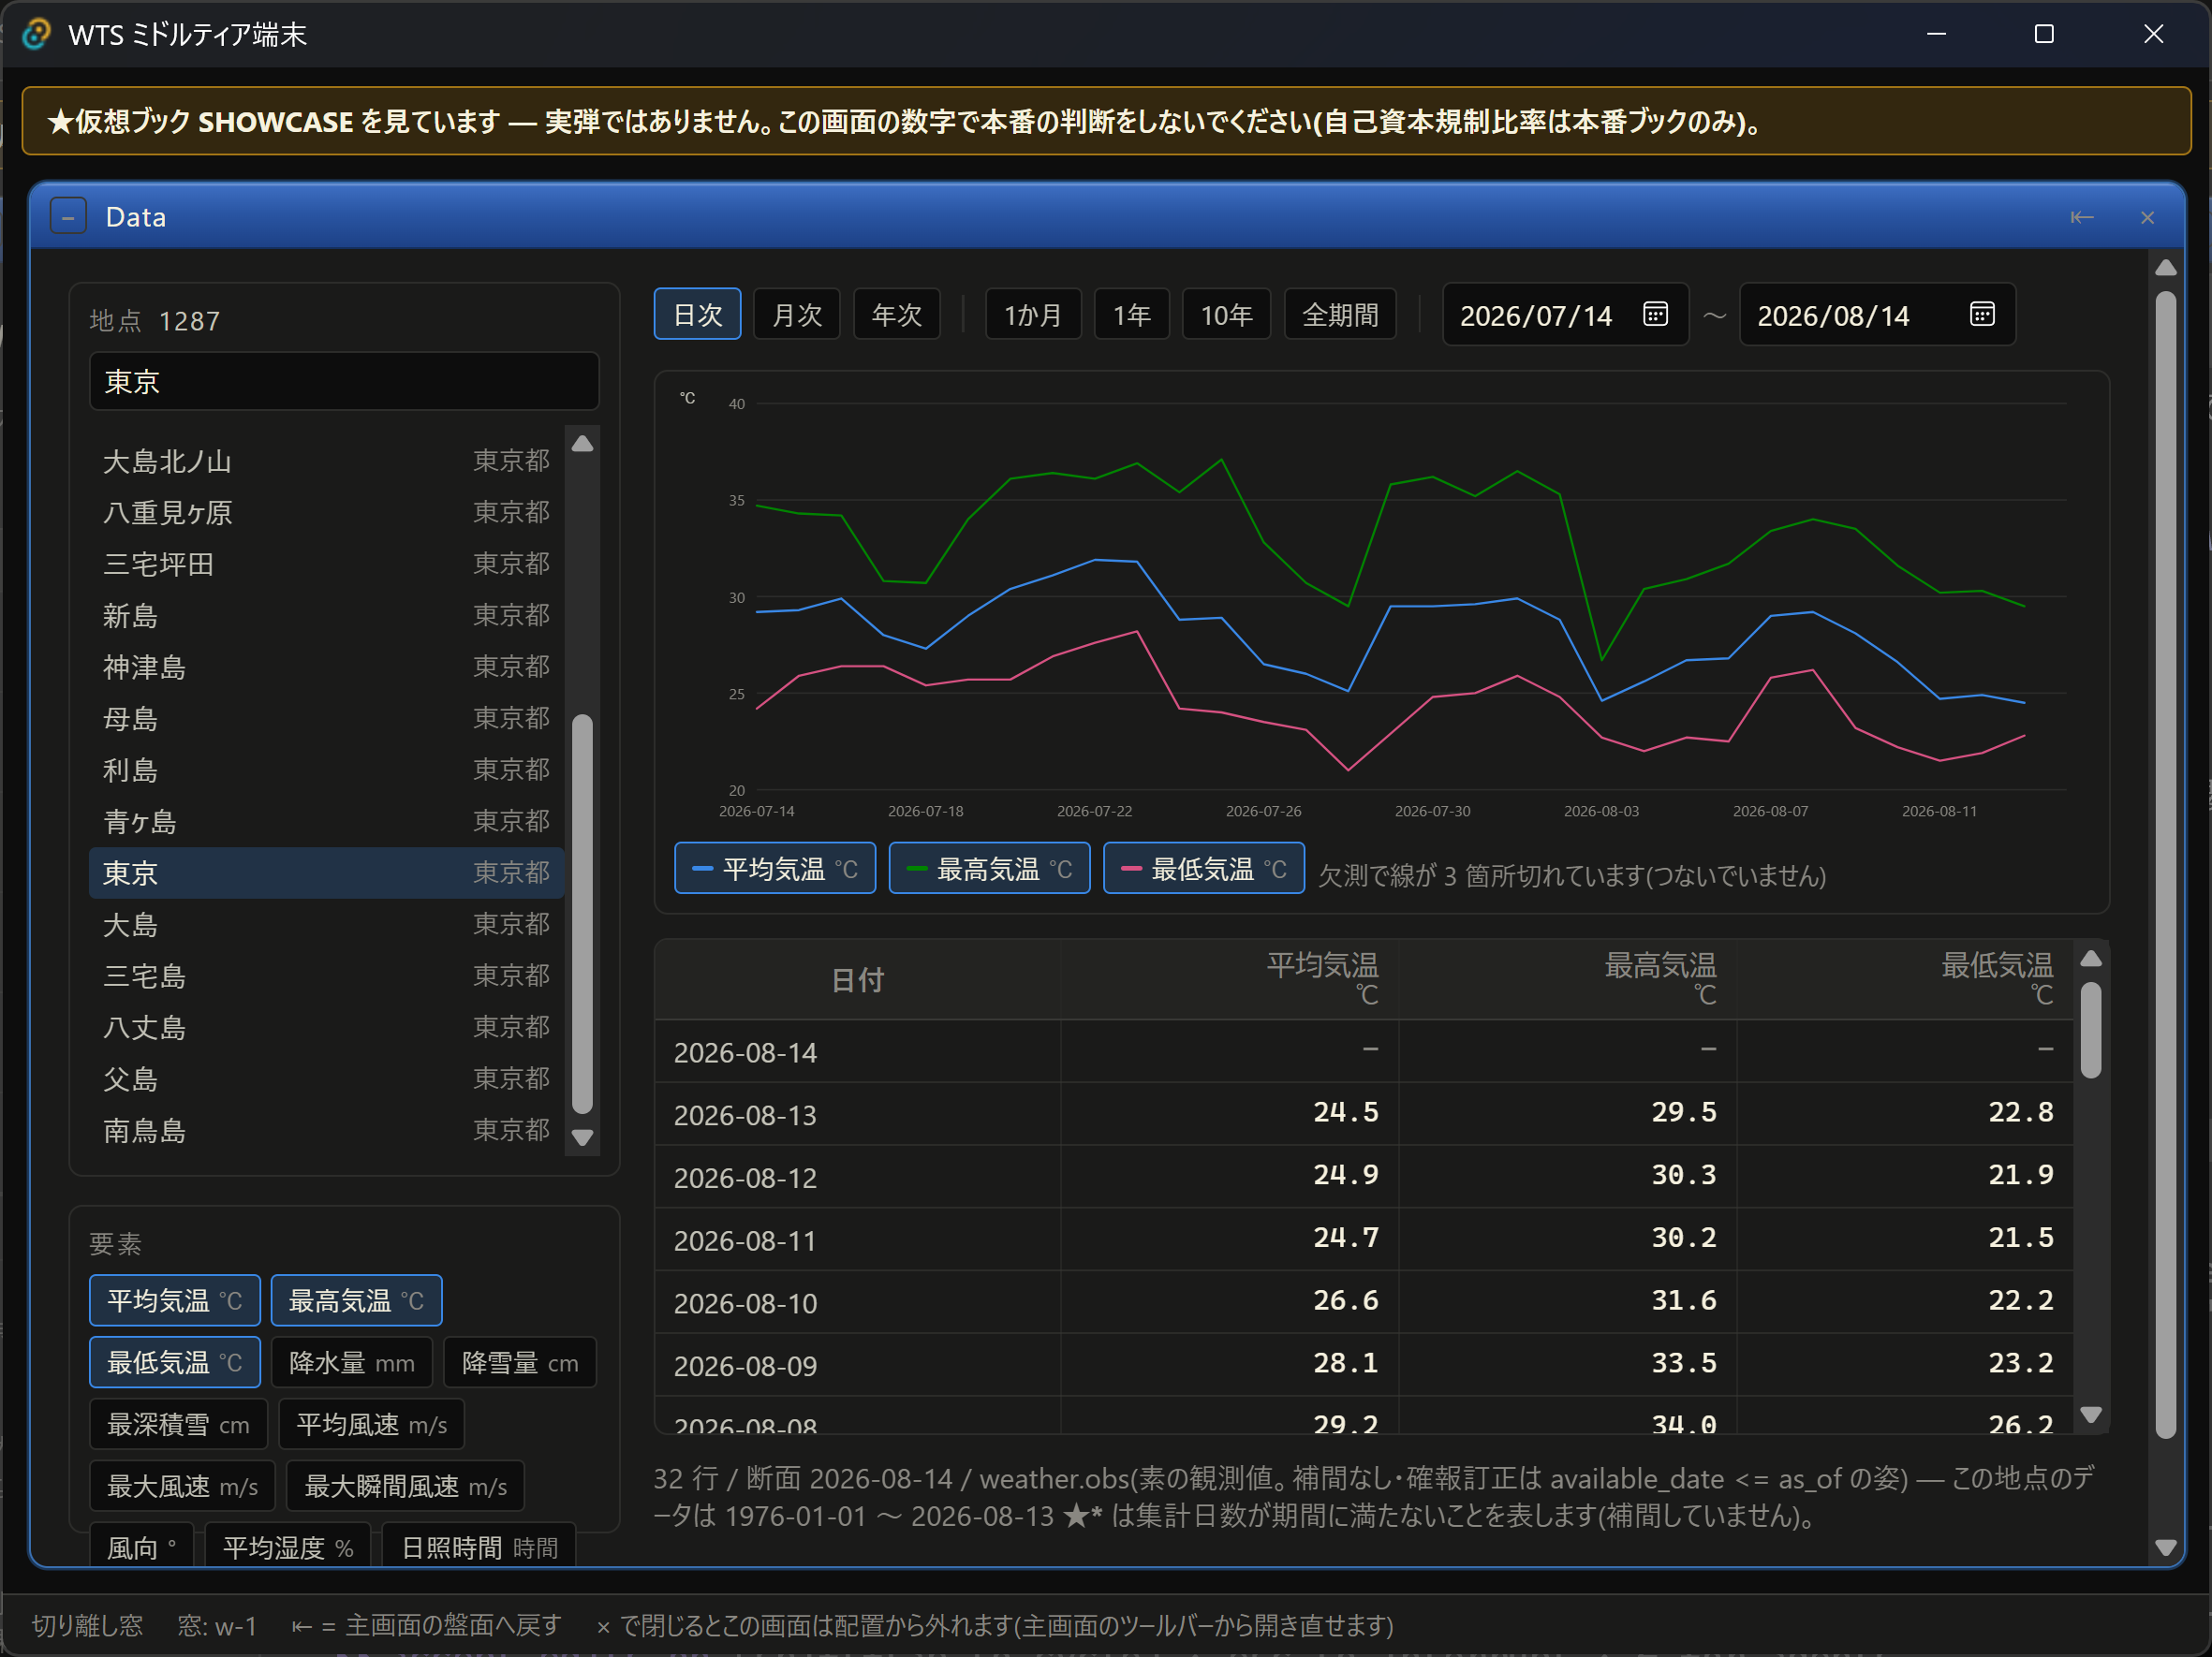Click the 2026-08-13 table row date
The width and height of the screenshot is (2212, 1657).
(745, 1114)
